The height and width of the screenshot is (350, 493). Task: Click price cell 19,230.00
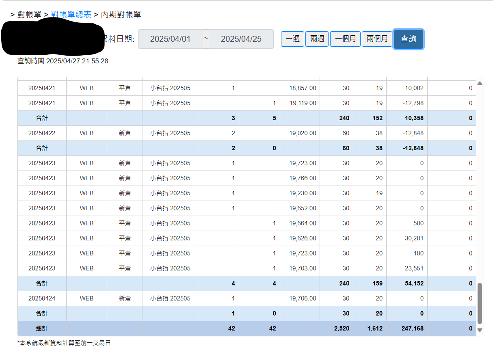point(300,193)
